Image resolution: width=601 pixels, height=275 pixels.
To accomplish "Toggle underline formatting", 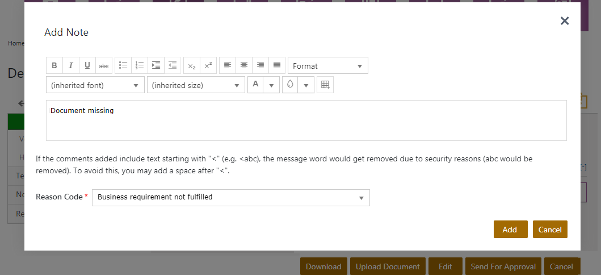I will [x=87, y=66].
